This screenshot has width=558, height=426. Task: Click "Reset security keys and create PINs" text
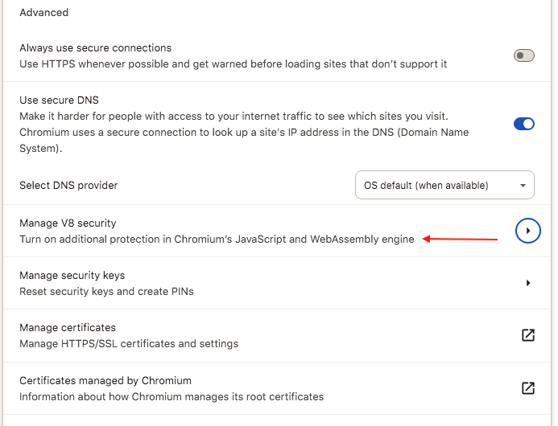pyautogui.click(x=106, y=291)
